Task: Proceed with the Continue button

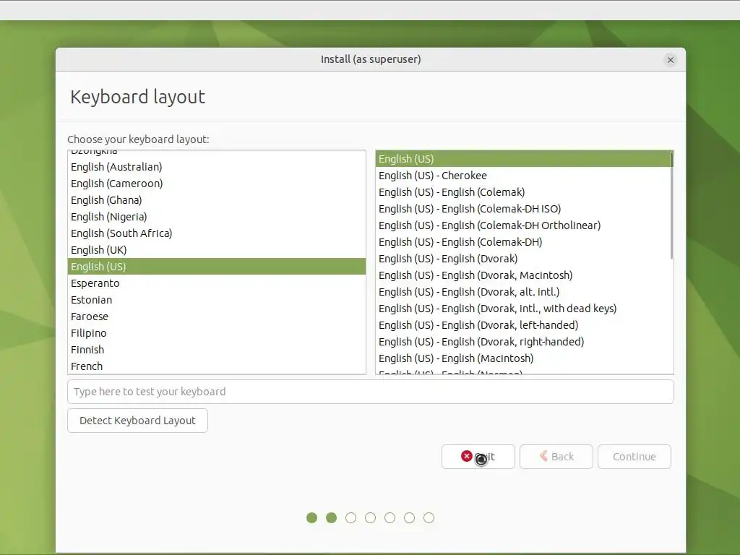Action: click(x=634, y=457)
